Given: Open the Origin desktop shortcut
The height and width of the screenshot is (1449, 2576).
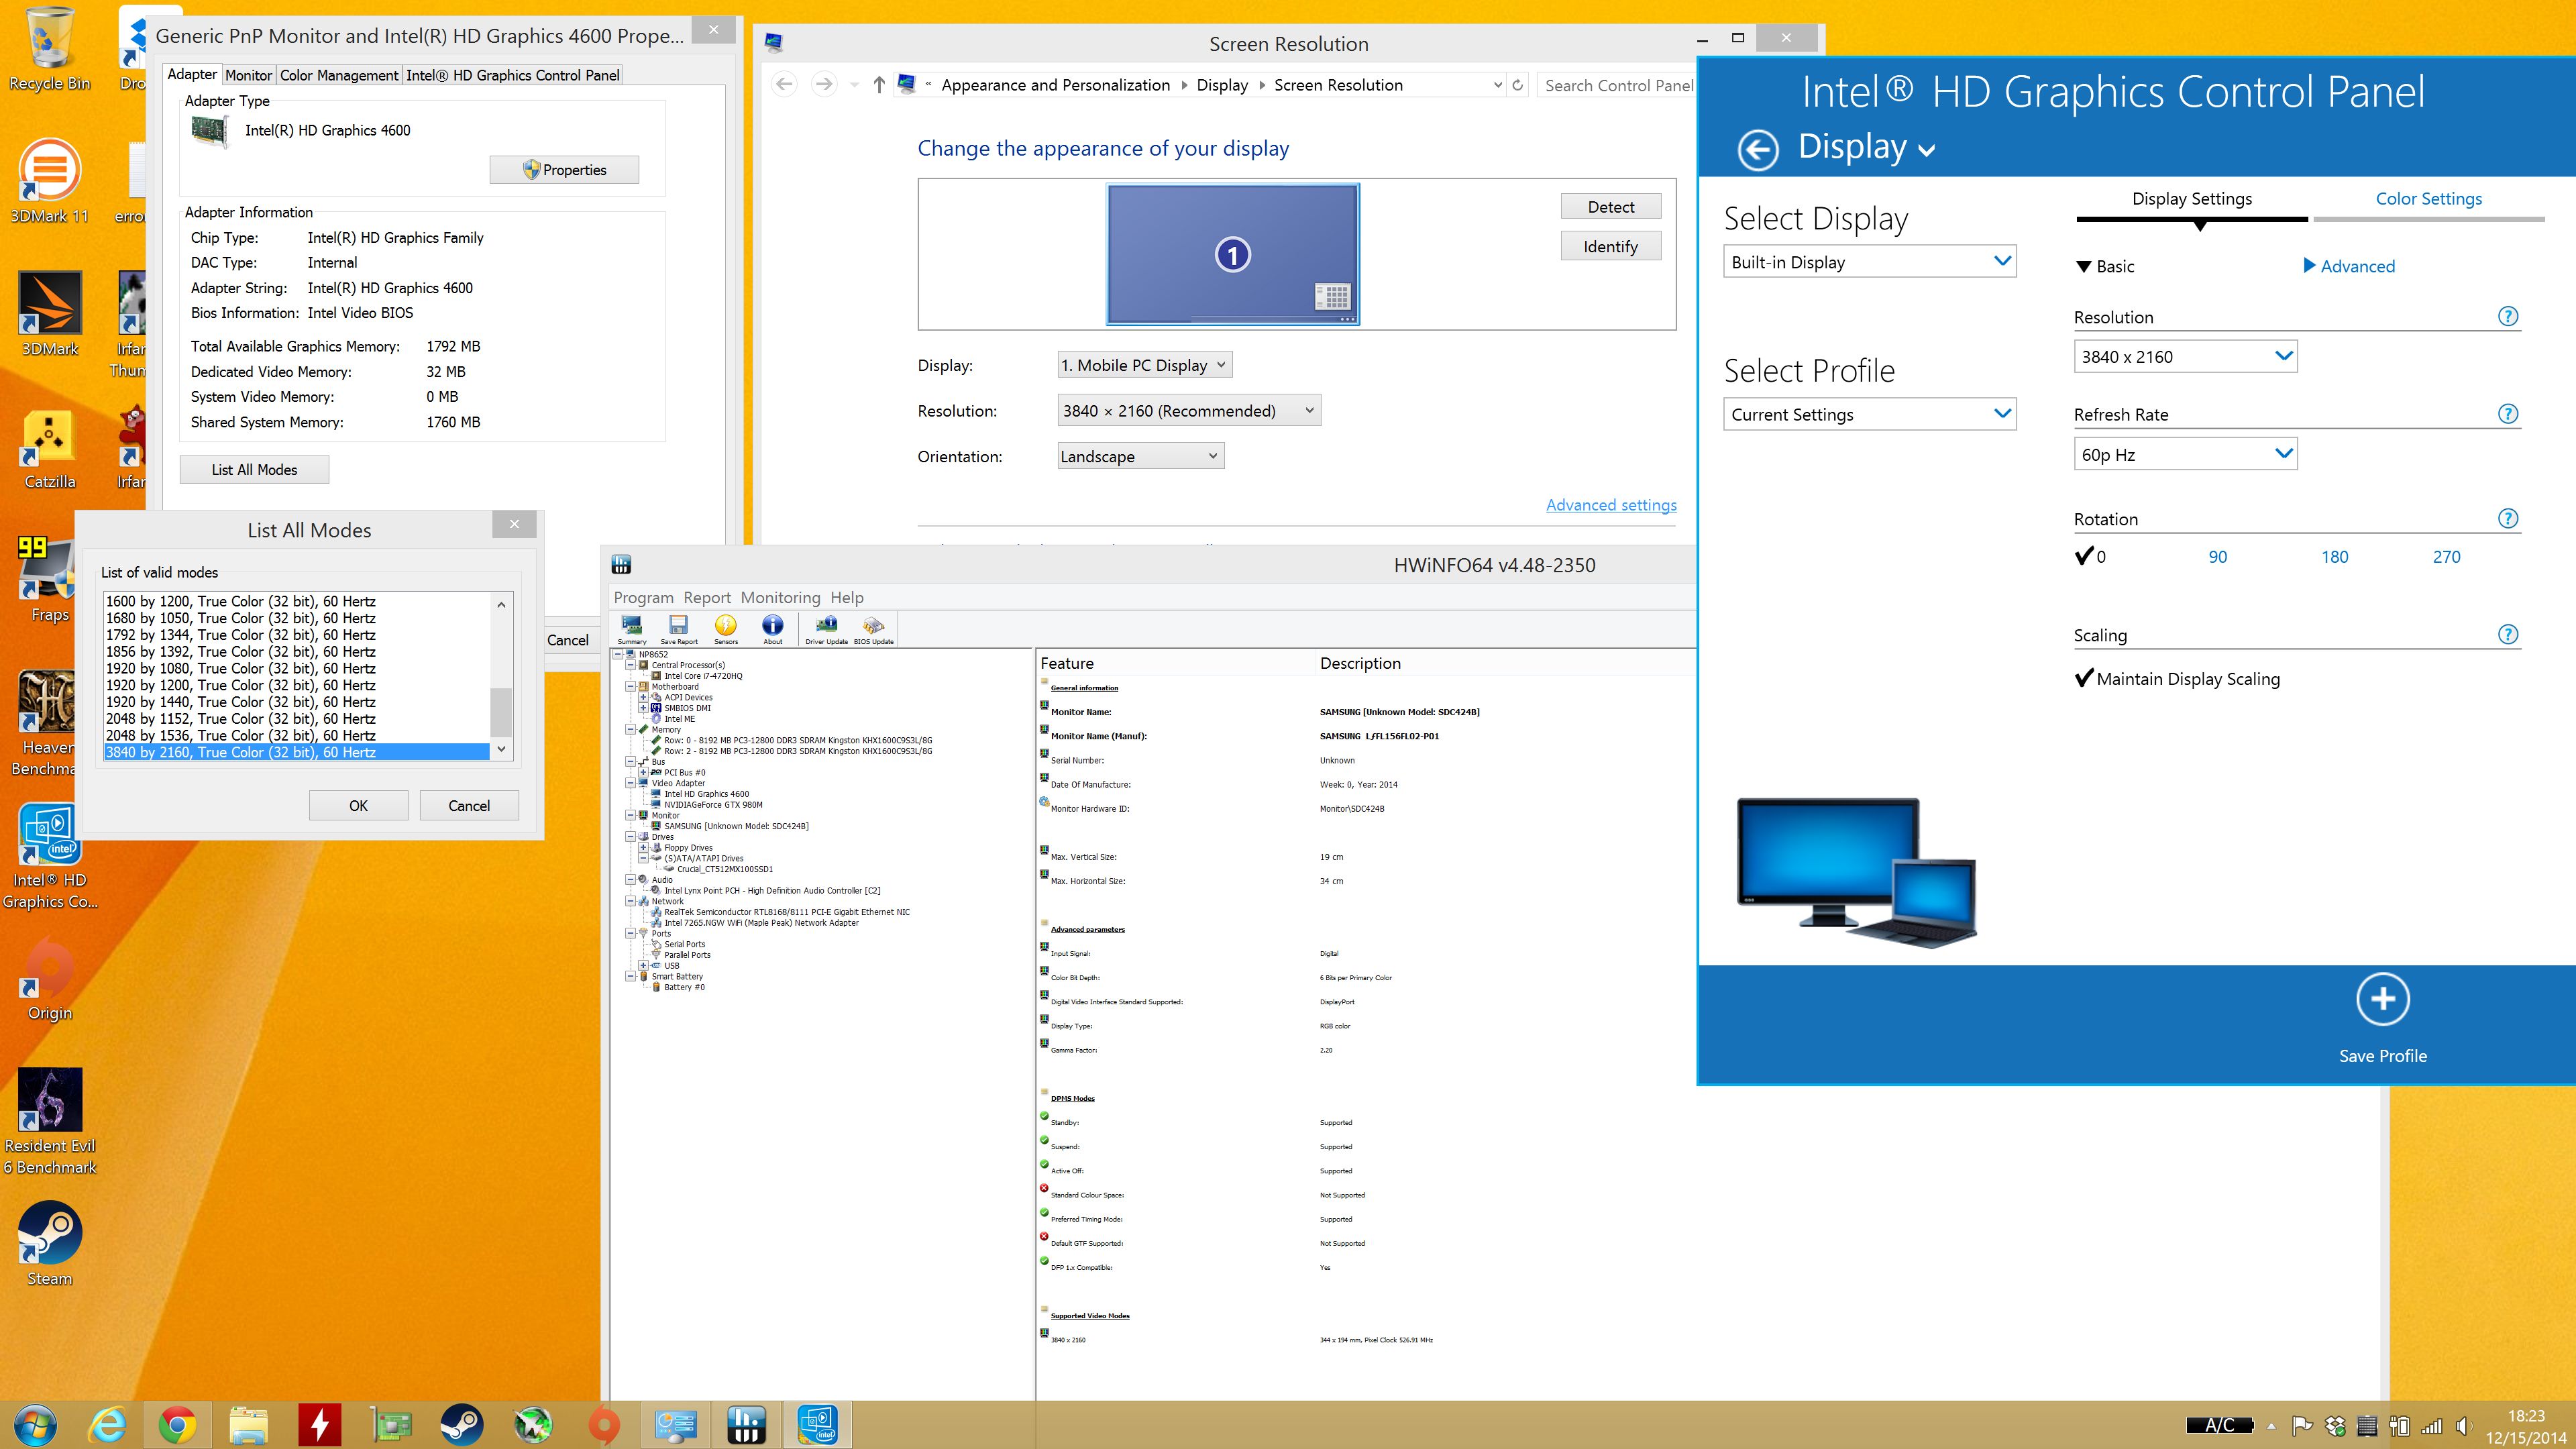Looking at the screenshot, I should (x=49, y=978).
